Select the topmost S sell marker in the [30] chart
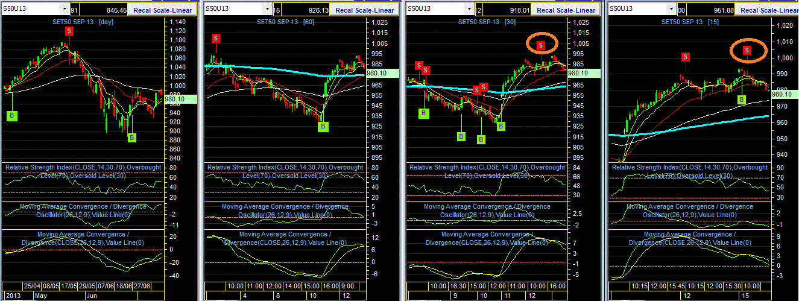 [541, 45]
